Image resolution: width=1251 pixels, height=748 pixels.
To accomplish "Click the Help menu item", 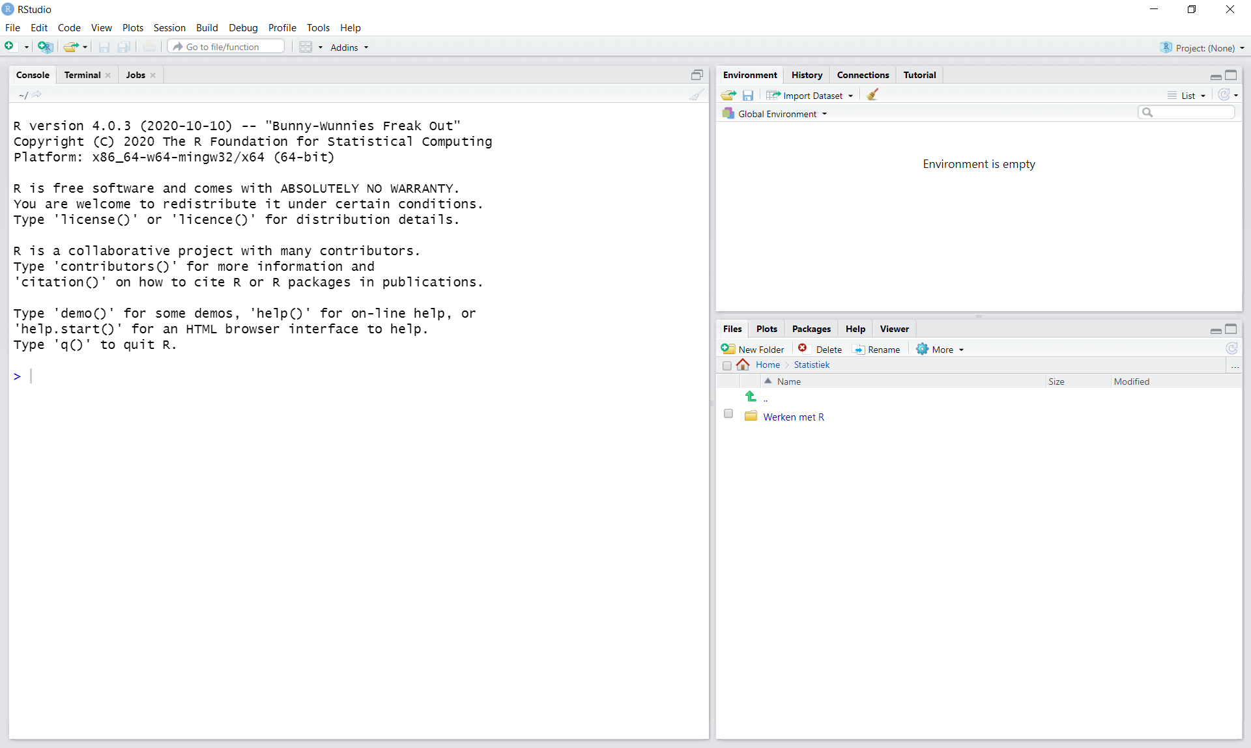I will pyautogui.click(x=350, y=27).
